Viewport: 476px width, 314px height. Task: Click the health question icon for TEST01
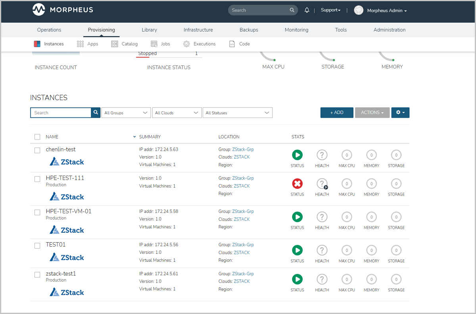322,250
